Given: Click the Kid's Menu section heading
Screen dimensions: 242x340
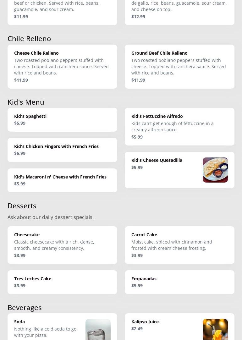Looking at the screenshot, I should pyautogui.click(x=26, y=102).
